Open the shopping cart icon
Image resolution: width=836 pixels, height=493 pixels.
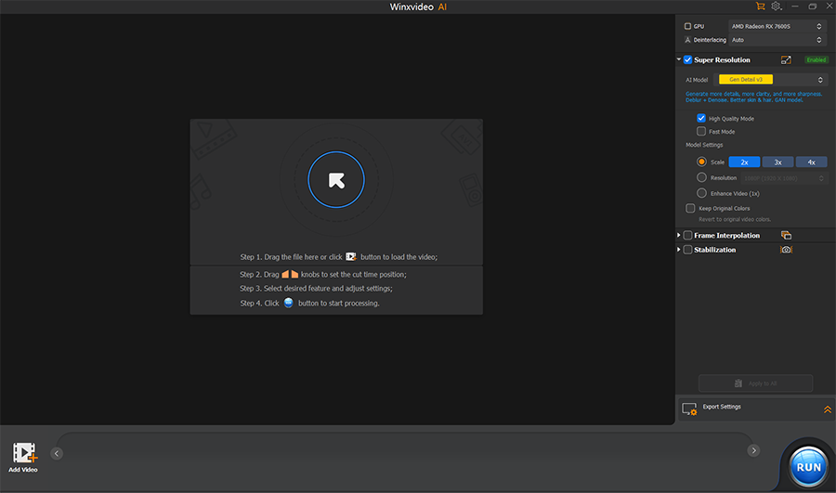pyautogui.click(x=760, y=6)
